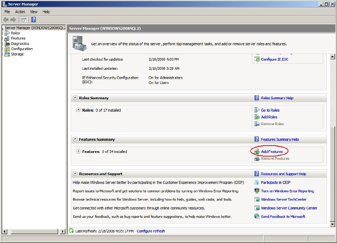Collapse the Roles Summary section
This screenshot has height=243, width=337.
pos(75,98)
